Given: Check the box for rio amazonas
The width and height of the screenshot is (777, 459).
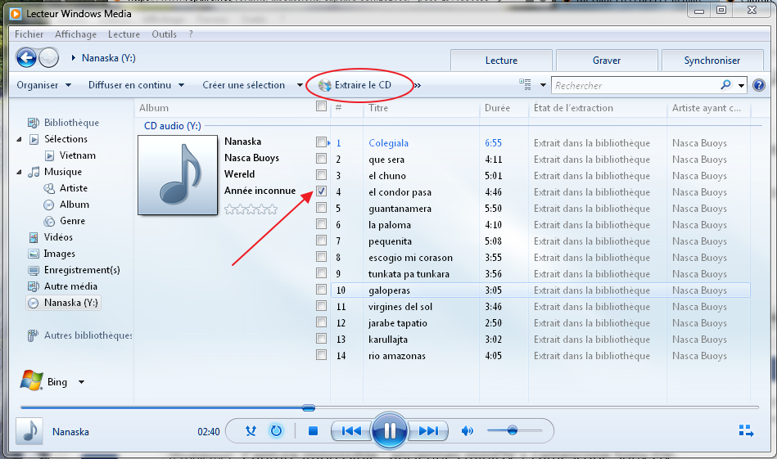Looking at the screenshot, I should pos(321,355).
